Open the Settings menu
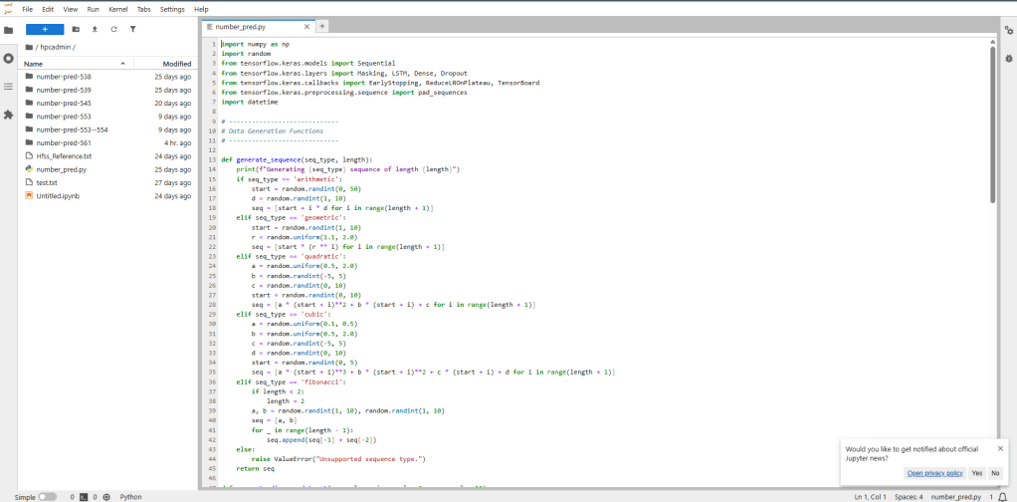Image resolution: width=1017 pixels, height=502 pixels. pyautogui.click(x=172, y=9)
